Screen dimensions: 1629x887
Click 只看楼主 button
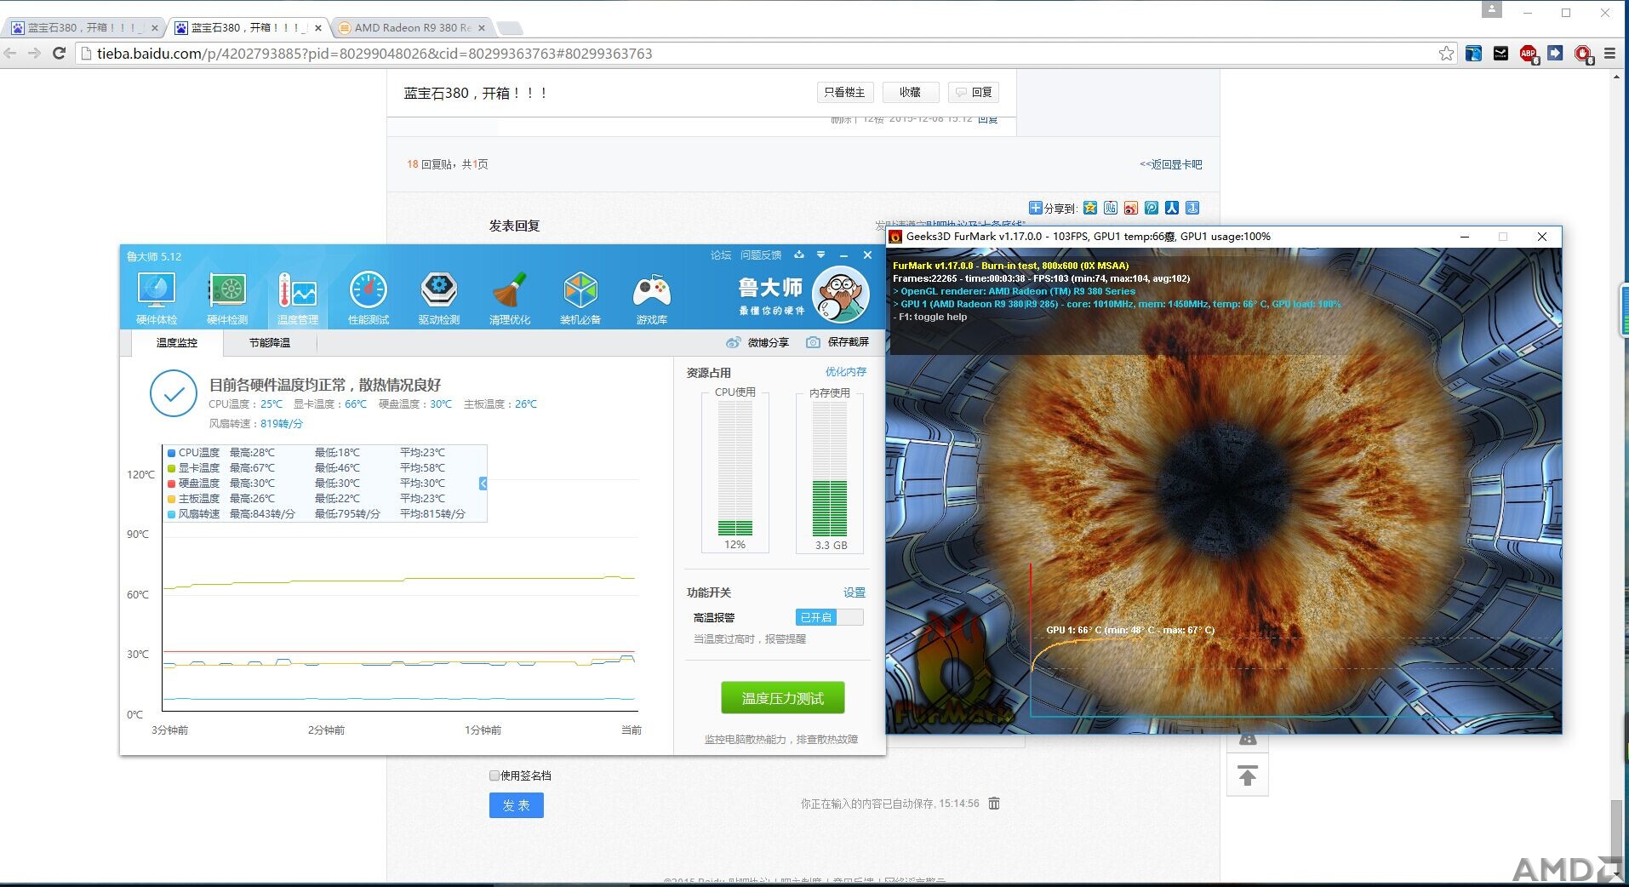844,92
